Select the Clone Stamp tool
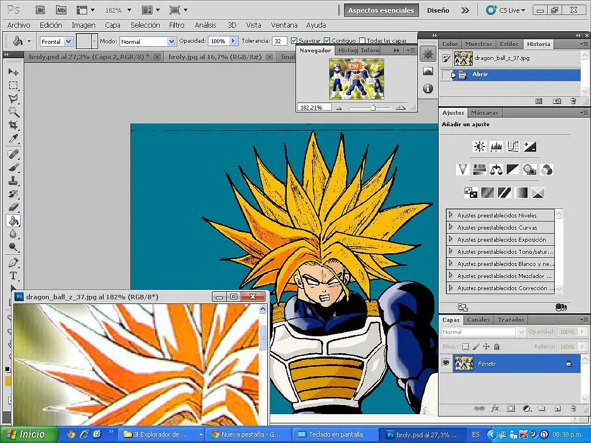 13,181
